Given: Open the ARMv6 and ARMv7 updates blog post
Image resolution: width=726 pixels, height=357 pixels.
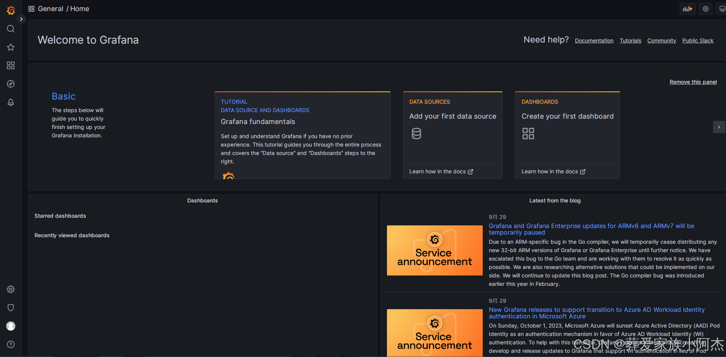Looking at the screenshot, I should click(591, 229).
